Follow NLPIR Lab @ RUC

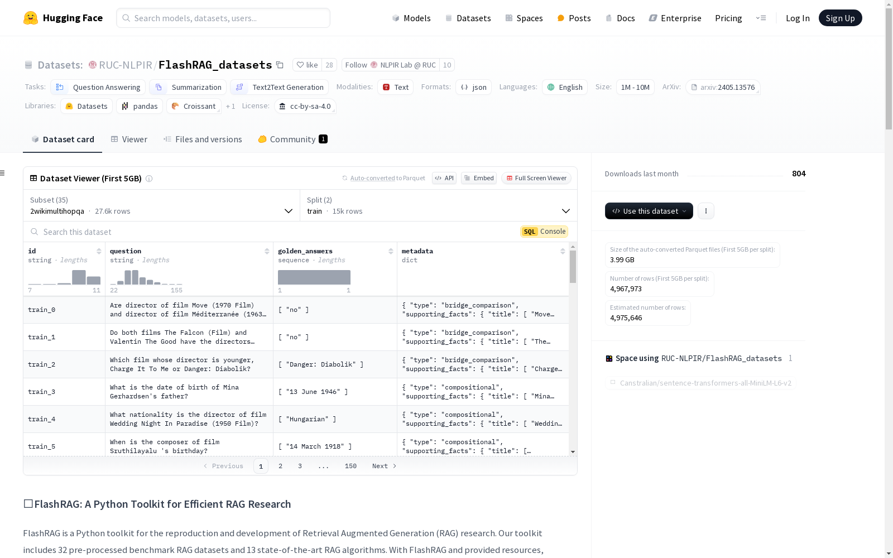(x=391, y=65)
